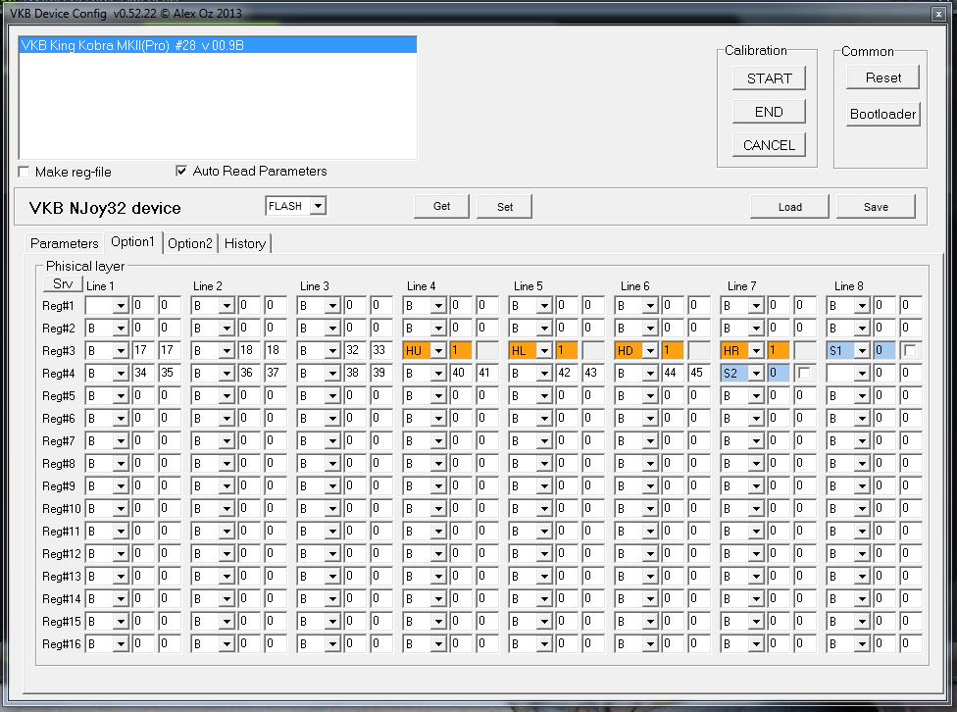Click the orange value field beside HD
This screenshot has width=957, height=712.
[673, 350]
